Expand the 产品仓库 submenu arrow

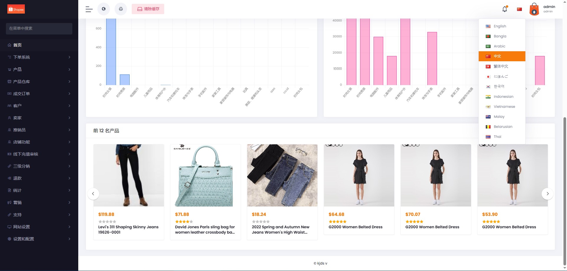coord(69,82)
